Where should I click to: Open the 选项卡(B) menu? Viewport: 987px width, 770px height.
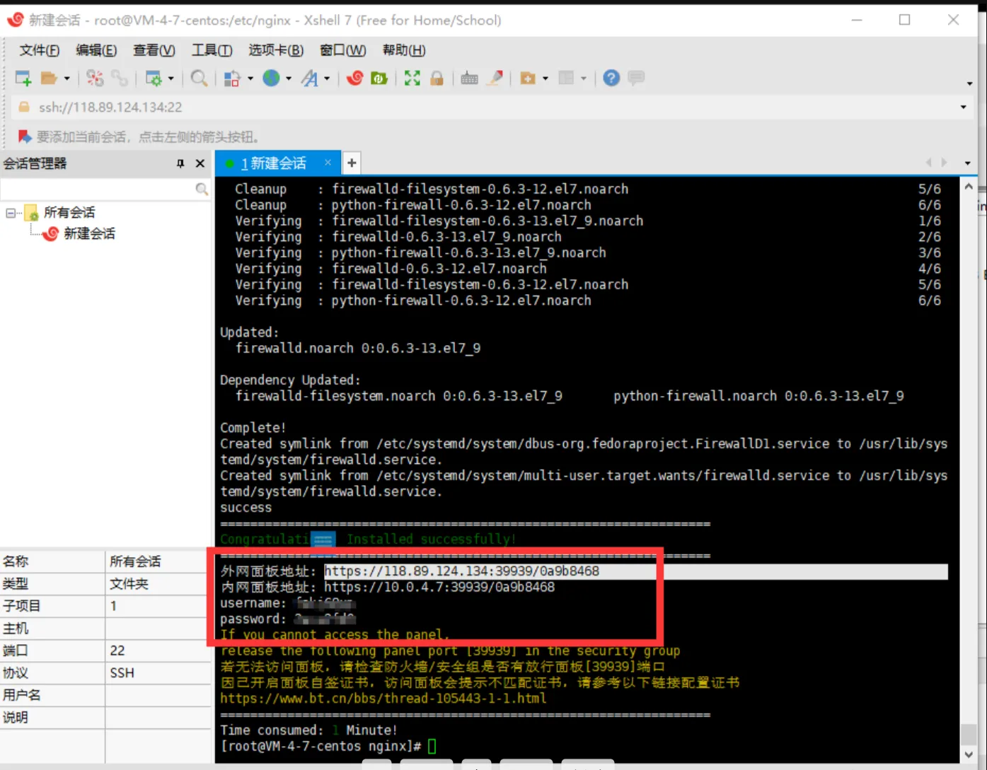[276, 50]
